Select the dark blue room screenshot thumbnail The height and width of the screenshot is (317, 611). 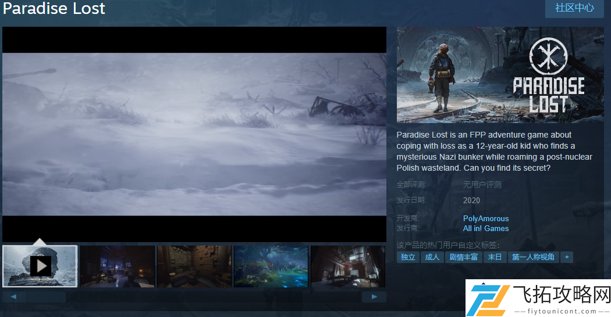(118, 266)
